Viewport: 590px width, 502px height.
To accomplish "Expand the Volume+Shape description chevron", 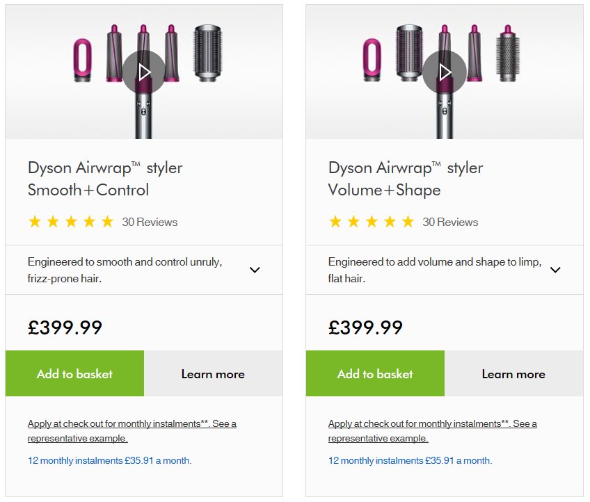I will [555, 270].
